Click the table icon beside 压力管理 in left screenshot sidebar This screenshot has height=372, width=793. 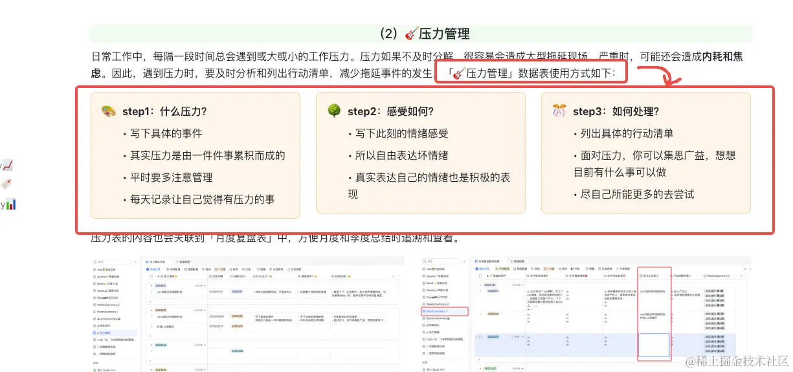[95, 333]
